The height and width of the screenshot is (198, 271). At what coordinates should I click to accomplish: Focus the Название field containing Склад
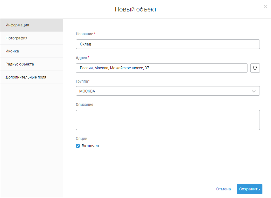[x=168, y=44]
